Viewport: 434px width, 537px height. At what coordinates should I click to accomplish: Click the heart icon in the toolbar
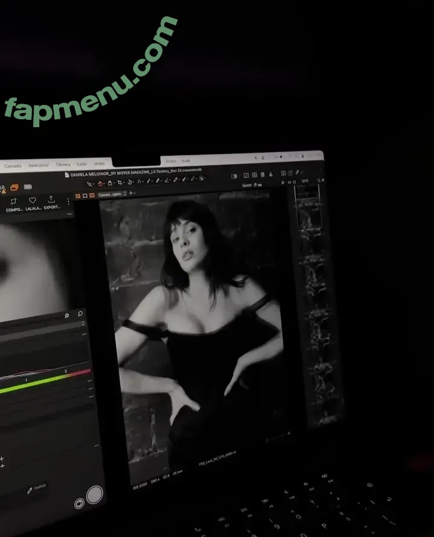coord(33,200)
